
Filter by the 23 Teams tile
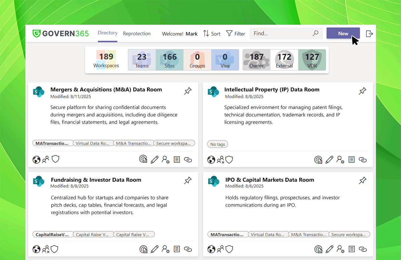142,60
